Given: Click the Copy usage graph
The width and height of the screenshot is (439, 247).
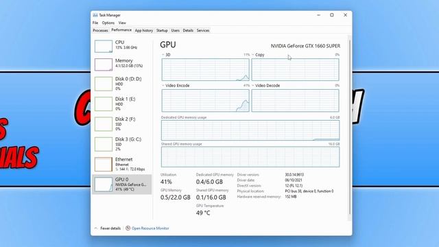Looking at the screenshot, I should click(295, 70).
